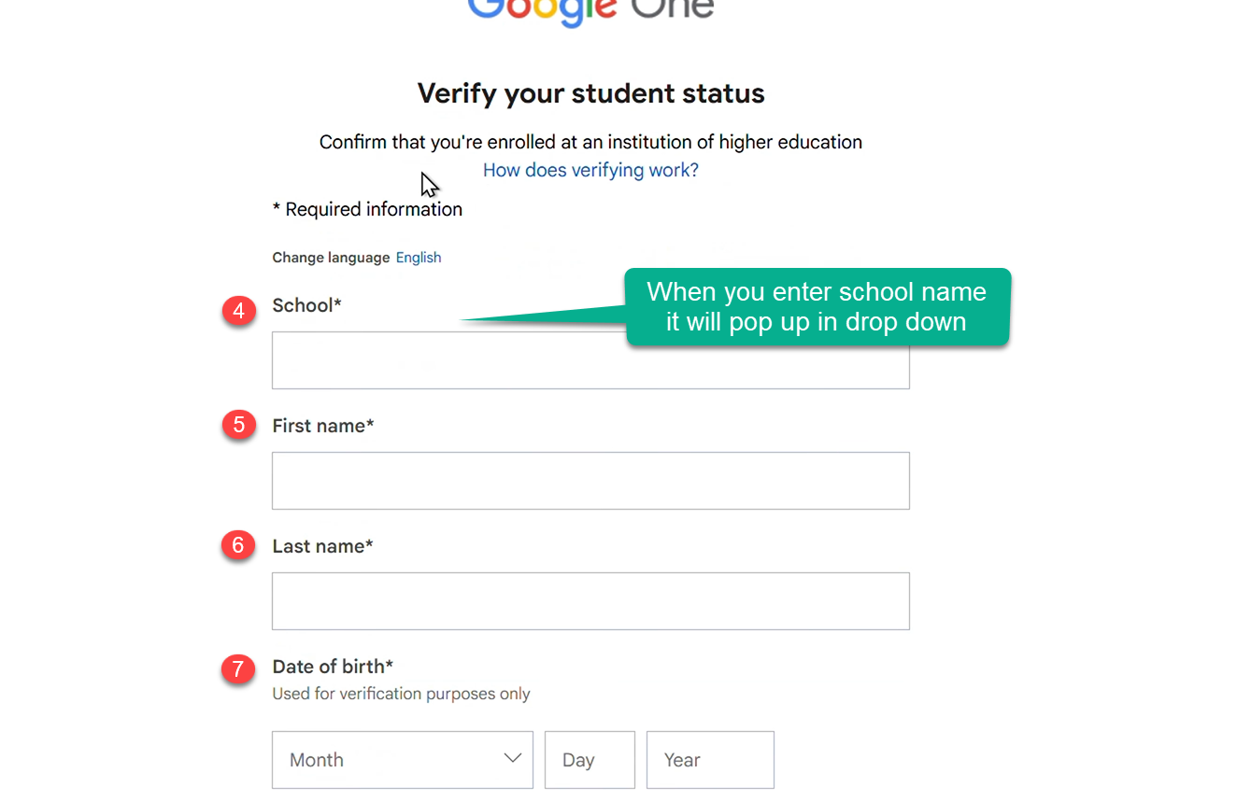Click inside the Last name field

point(590,600)
